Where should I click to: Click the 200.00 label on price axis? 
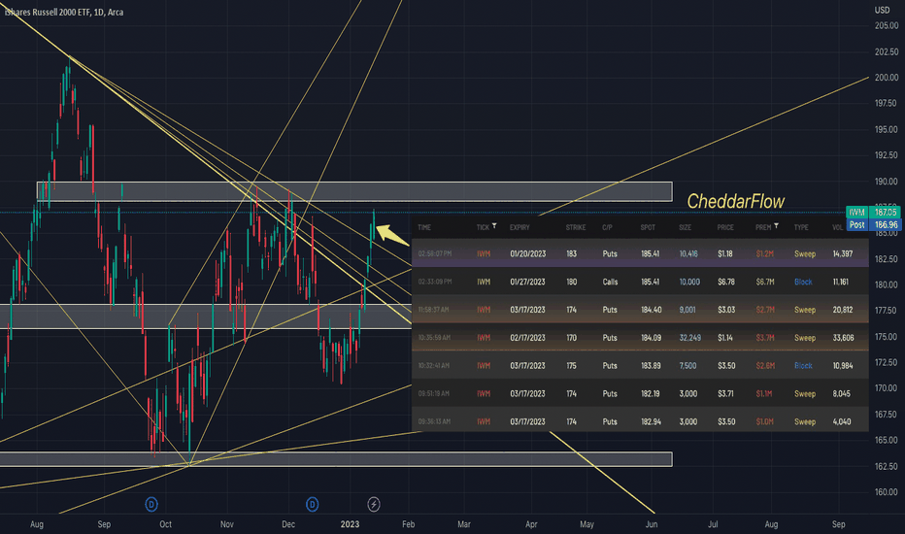[x=886, y=78]
